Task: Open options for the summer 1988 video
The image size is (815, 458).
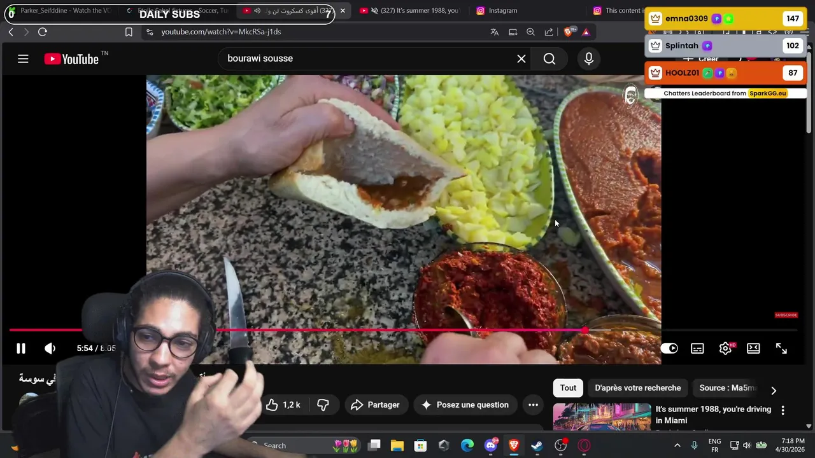Action: (x=783, y=411)
